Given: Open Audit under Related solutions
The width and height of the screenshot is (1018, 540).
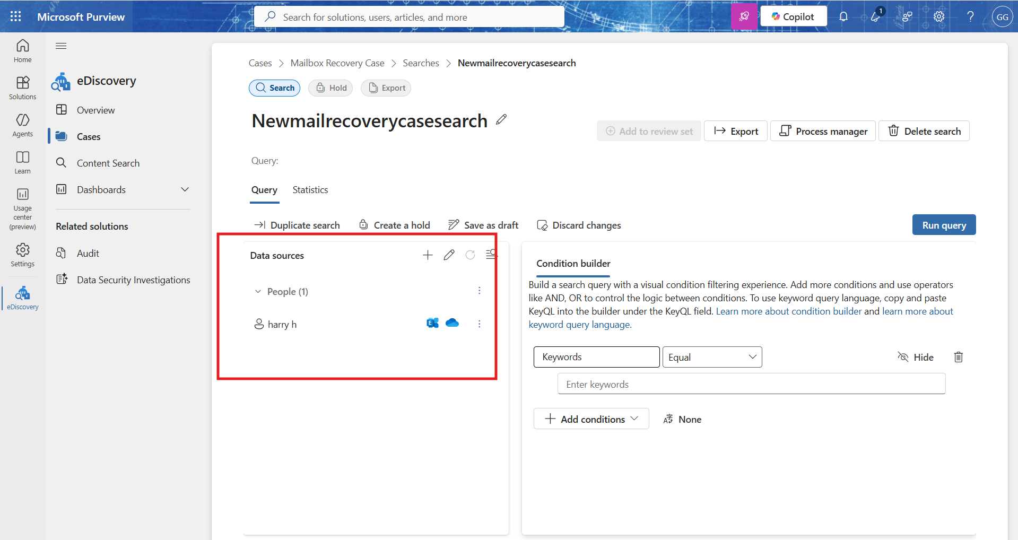Looking at the screenshot, I should coord(88,253).
